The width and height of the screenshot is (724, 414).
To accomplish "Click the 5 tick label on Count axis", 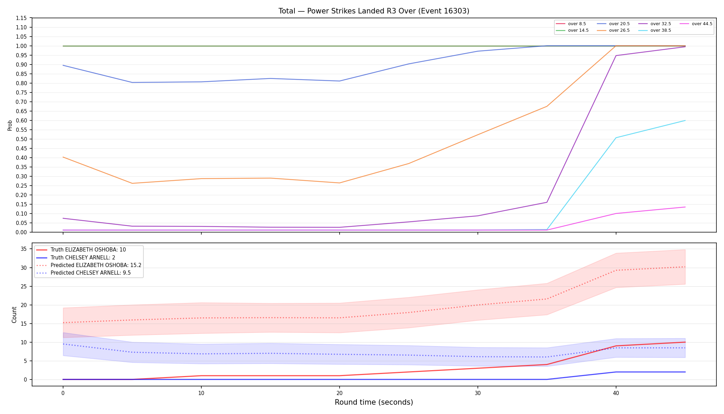I will click(x=25, y=361).
